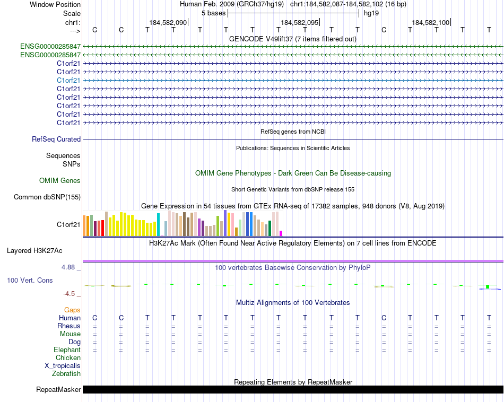Click the SNPs track label
504x402 pixels.
(72, 164)
